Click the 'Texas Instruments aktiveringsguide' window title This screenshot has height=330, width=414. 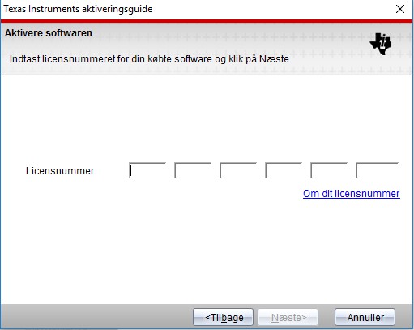[78, 9]
